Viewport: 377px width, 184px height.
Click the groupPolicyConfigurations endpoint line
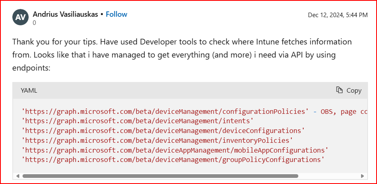173,160
